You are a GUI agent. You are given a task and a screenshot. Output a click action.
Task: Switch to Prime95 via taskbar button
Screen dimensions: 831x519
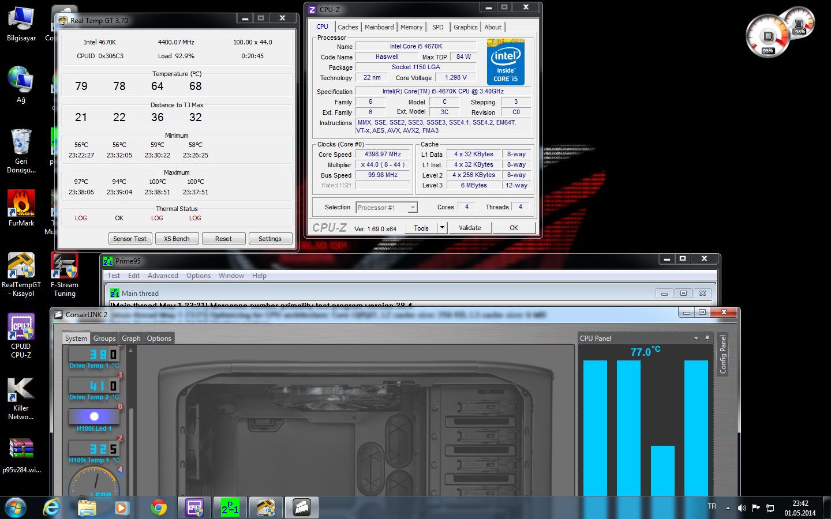tap(230, 507)
